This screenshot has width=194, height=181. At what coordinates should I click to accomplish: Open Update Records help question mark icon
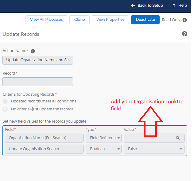[184, 34]
